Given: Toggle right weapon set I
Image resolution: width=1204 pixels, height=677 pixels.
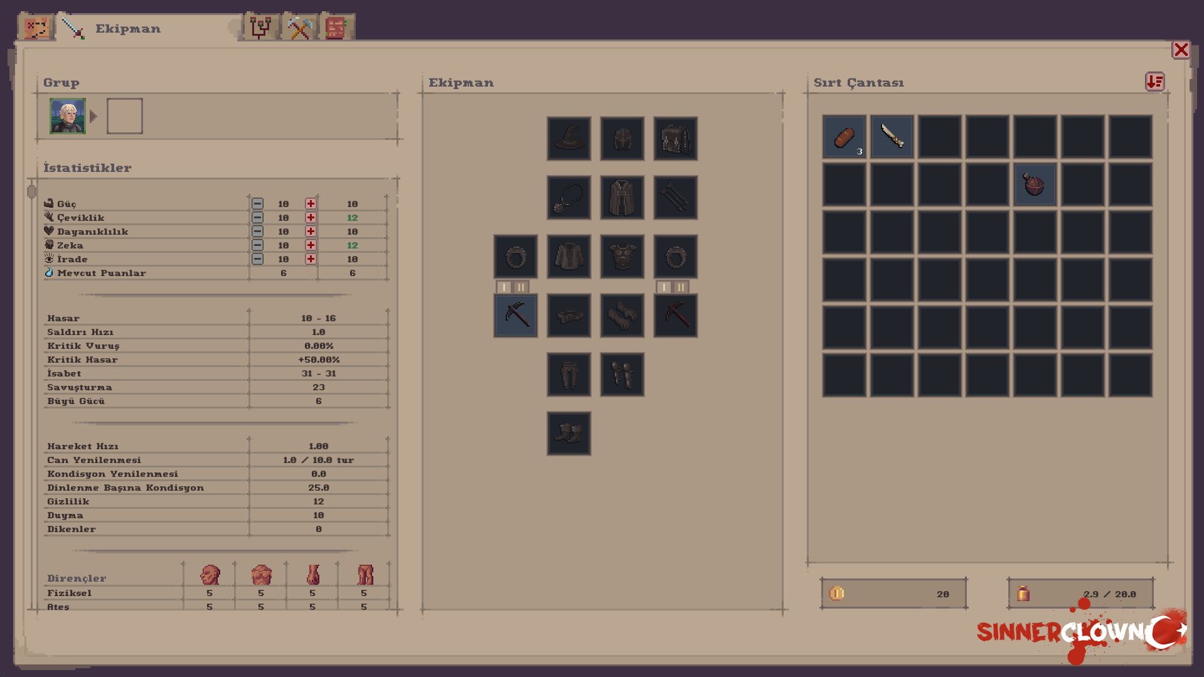Looking at the screenshot, I should (664, 287).
